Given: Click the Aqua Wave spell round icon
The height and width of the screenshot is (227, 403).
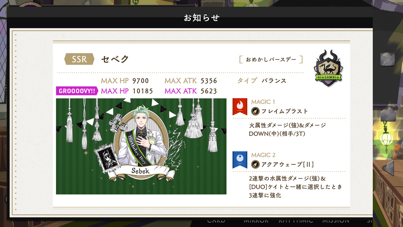Looking at the screenshot, I should point(255,164).
